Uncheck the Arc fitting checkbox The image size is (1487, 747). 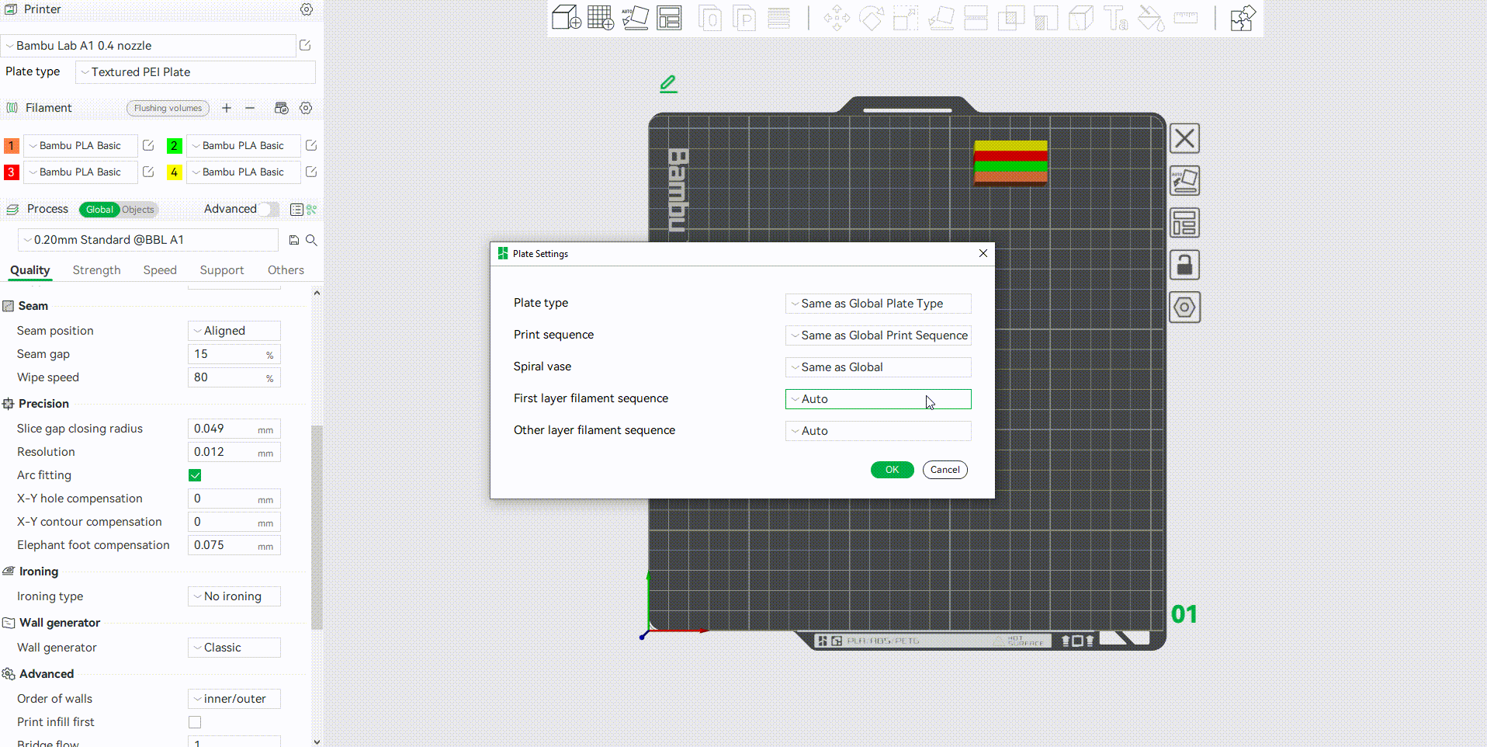click(x=195, y=475)
